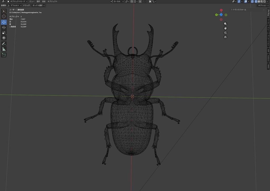Open the オブジェクト menu
The height and width of the screenshot is (191, 270).
52,1
